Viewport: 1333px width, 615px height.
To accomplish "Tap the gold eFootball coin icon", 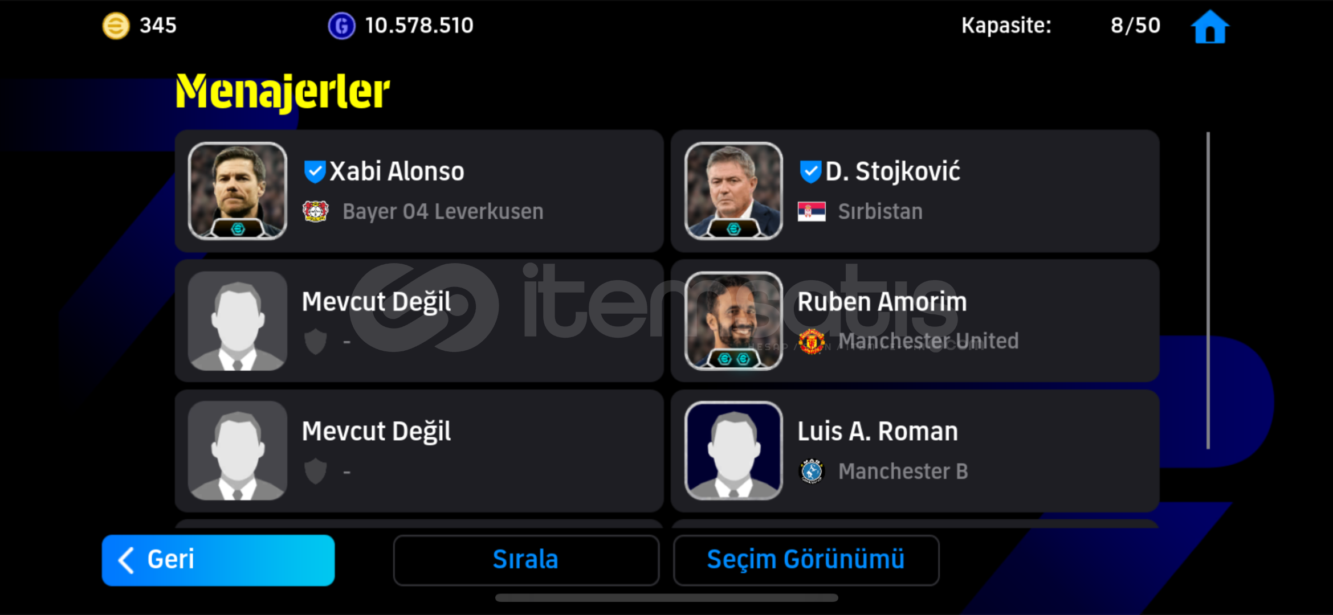I will coord(116,26).
